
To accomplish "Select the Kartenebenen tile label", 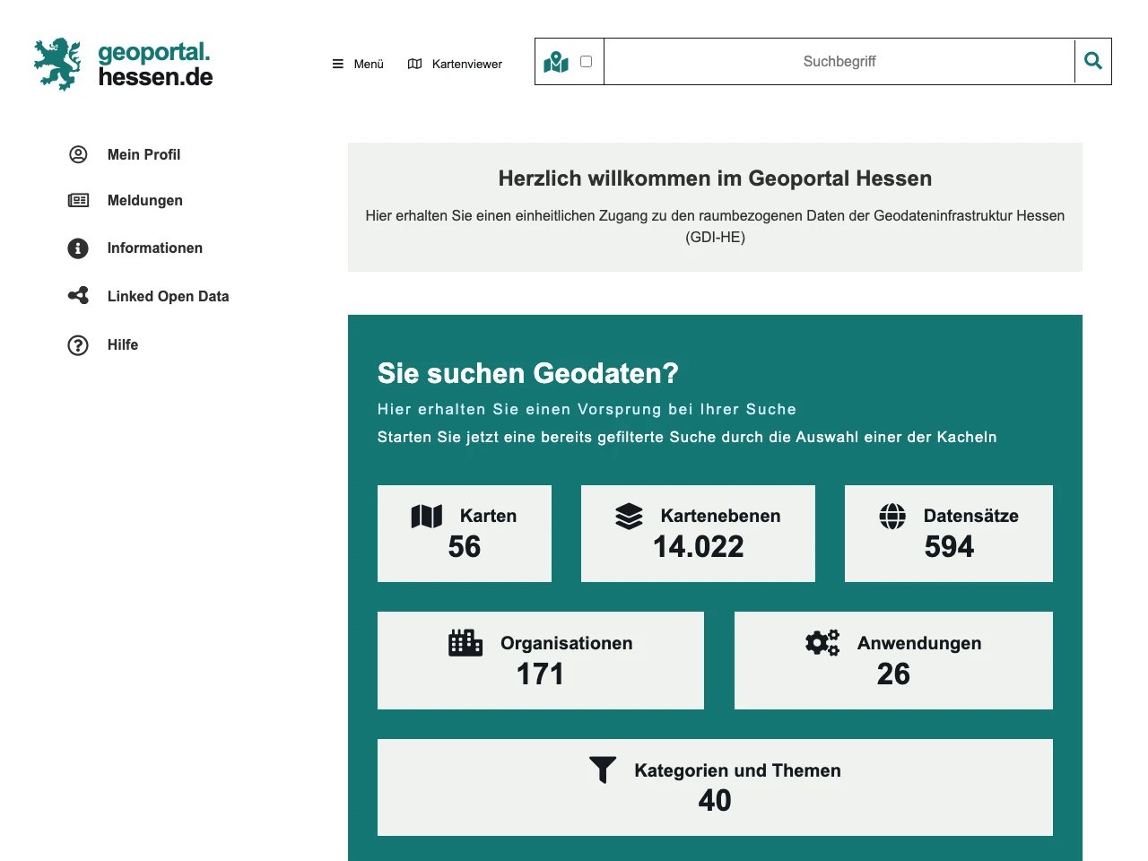I will coord(720,516).
